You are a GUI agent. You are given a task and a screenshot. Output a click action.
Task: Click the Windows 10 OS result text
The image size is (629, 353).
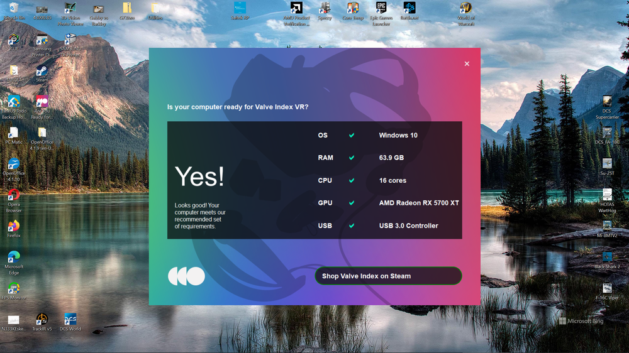398,135
